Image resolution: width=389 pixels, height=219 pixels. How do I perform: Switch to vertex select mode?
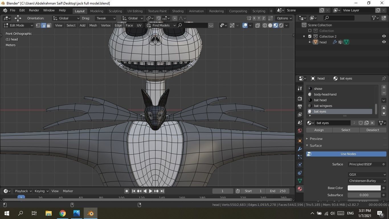click(38, 25)
